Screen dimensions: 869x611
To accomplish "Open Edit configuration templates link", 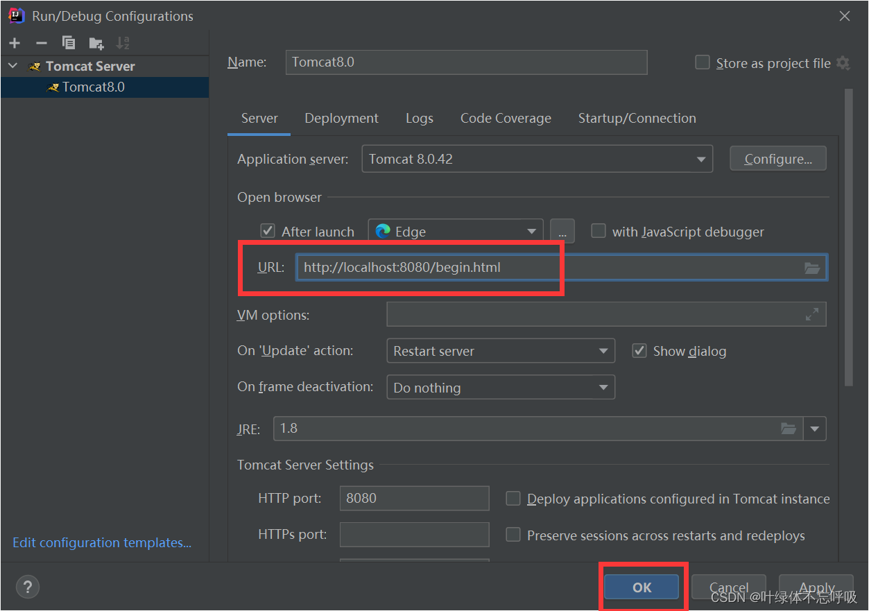I will (x=102, y=542).
